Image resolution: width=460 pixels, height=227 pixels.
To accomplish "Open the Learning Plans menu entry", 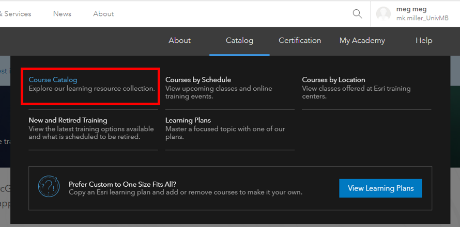I will [188, 120].
